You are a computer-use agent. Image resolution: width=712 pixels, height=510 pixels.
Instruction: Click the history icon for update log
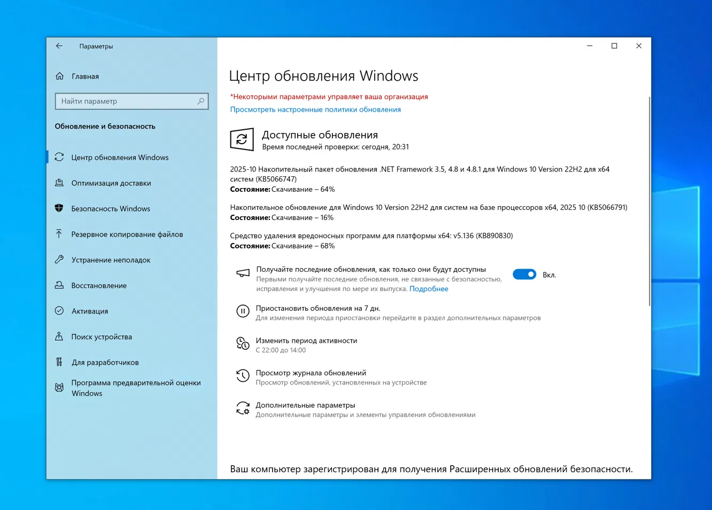tap(243, 376)
